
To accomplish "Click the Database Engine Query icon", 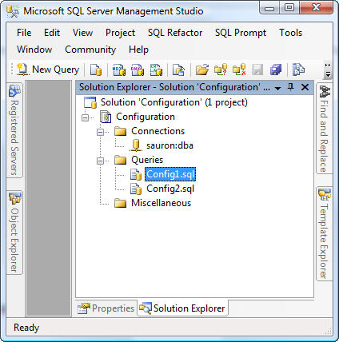I will [x=96, y=70].
